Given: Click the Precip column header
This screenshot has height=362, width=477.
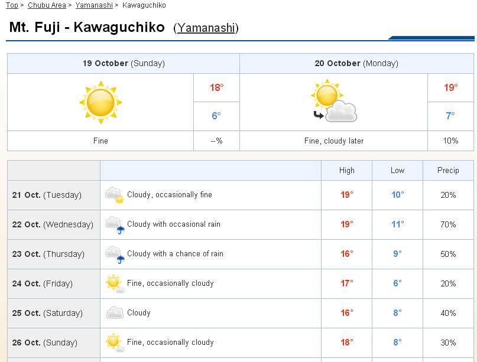Looking at the screenshot, I should point(448,170).
